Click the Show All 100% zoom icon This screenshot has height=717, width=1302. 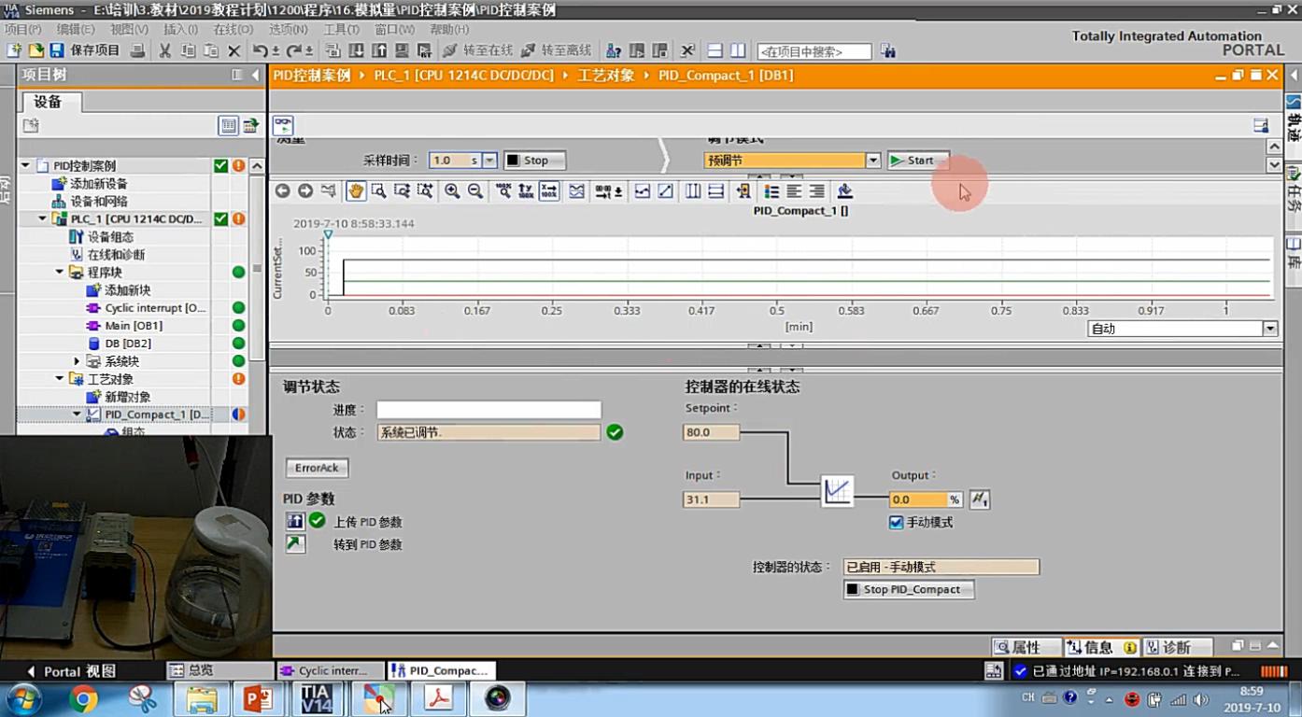click(x=502, y=190)
